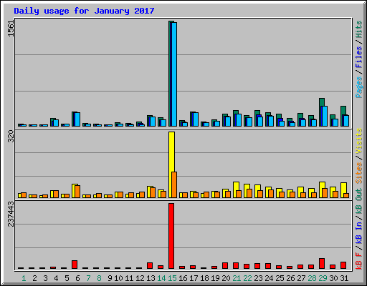The image size is (367, 286).
Task: Click day 6 on the axis
Action: [77, 278]
